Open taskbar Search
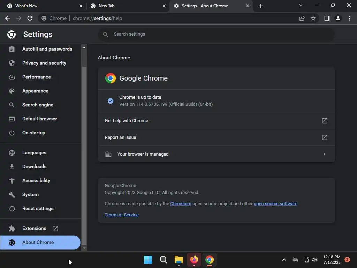The image size is (357, 268). (x=164, y=260)
